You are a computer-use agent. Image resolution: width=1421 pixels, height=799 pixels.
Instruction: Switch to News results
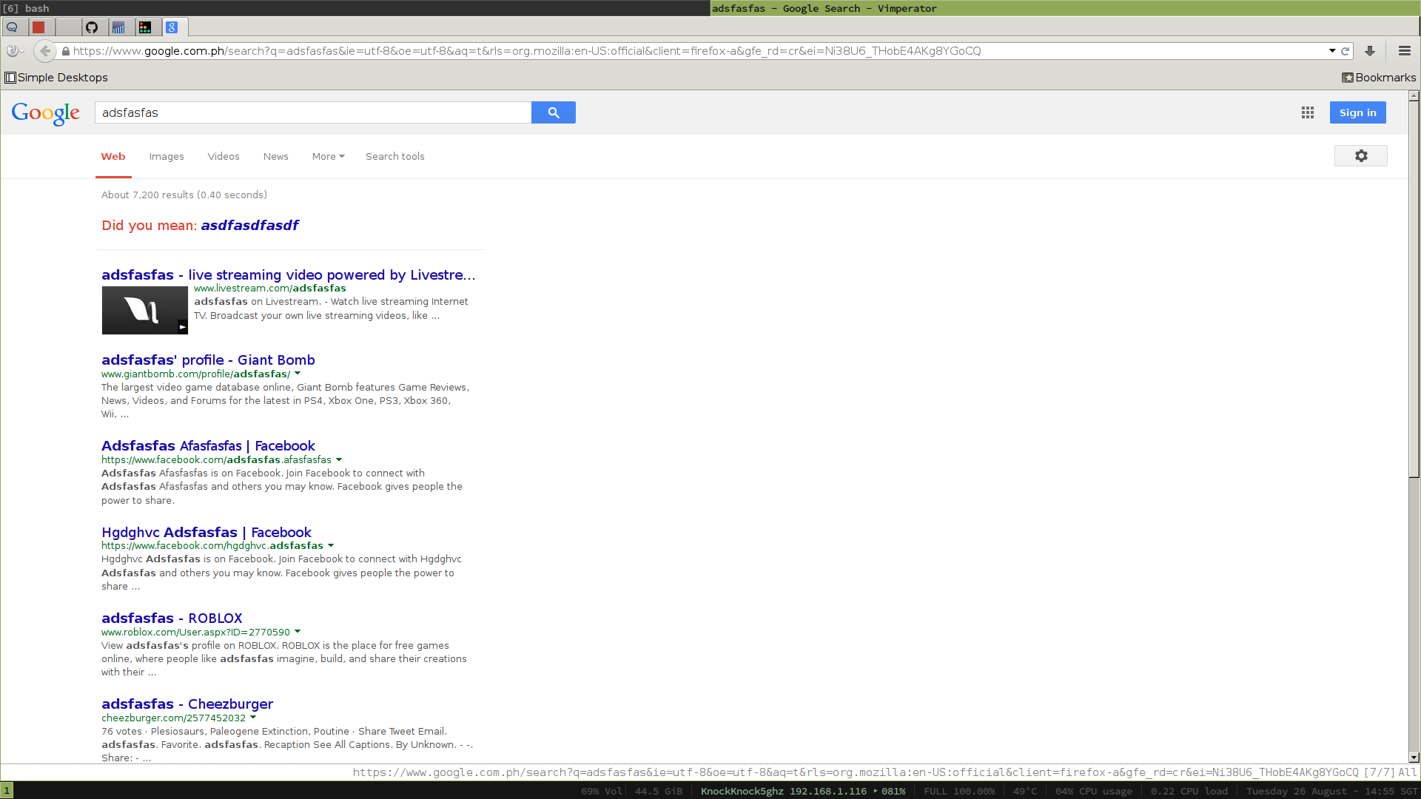click(x=276, y=156)
